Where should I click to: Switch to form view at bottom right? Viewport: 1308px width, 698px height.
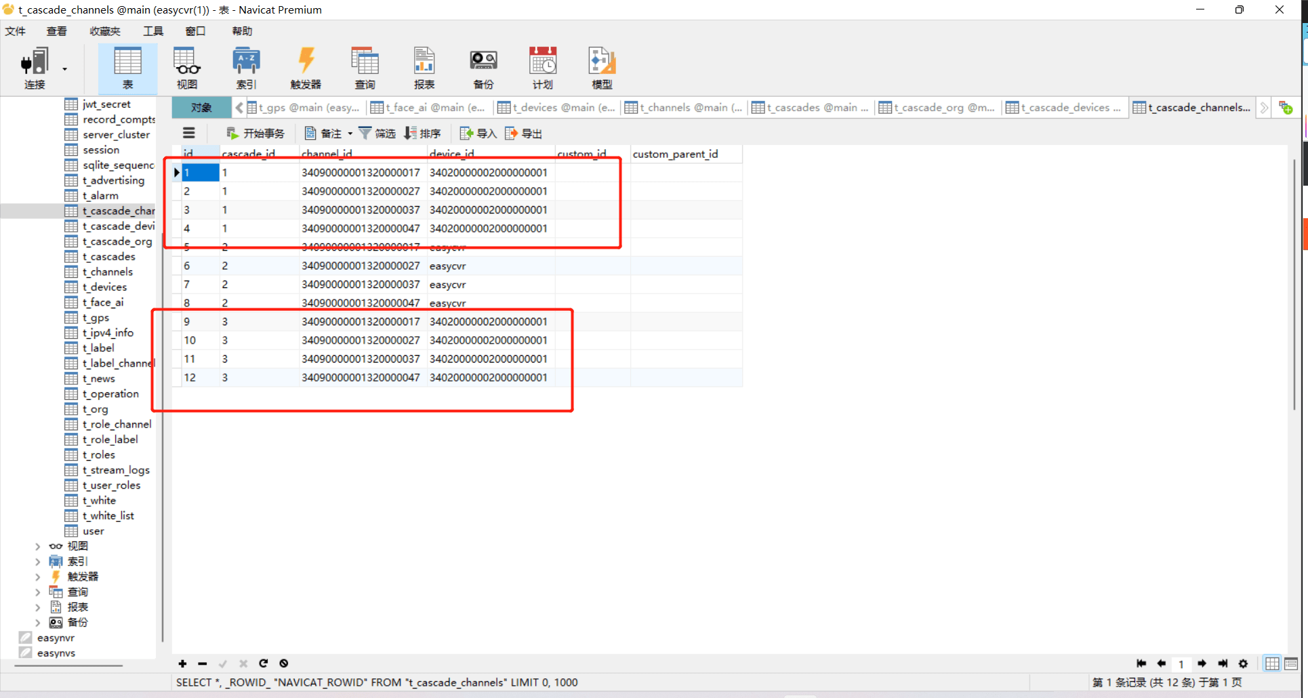pyautogui.click(x=1291, y=663)
